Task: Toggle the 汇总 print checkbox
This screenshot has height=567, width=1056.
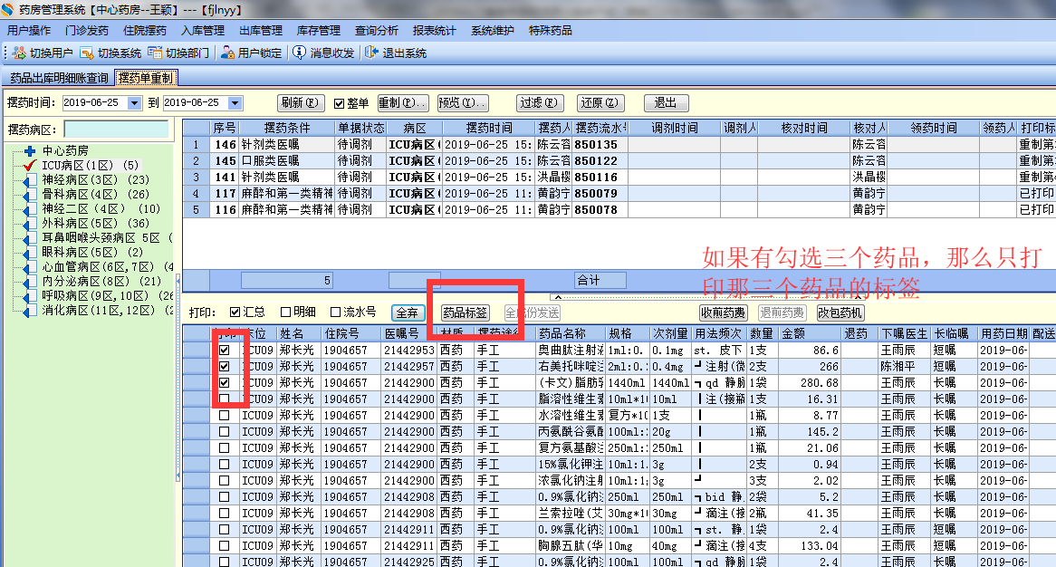Action: [x=235, y=312]
